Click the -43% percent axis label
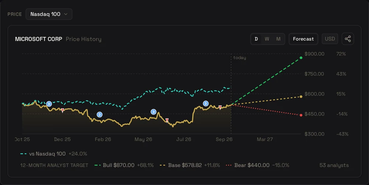Image resolution: width=369 pixels, height=185 pixels. [342, 134]
